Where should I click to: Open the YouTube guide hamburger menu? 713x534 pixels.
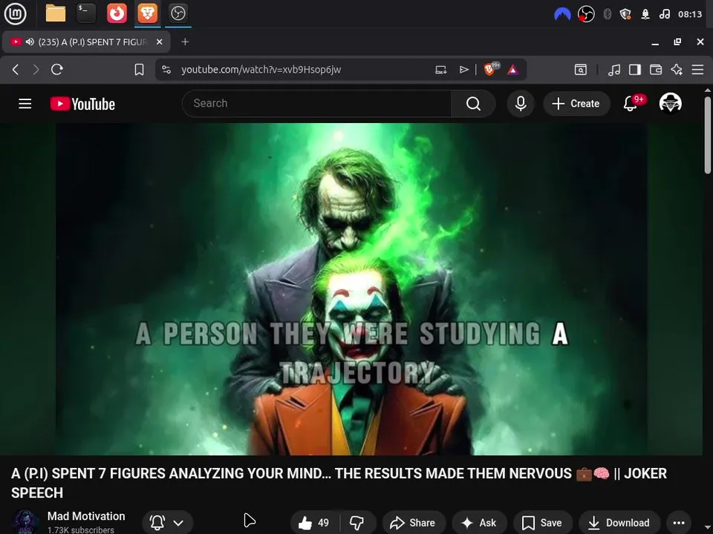tap(25, 104)
